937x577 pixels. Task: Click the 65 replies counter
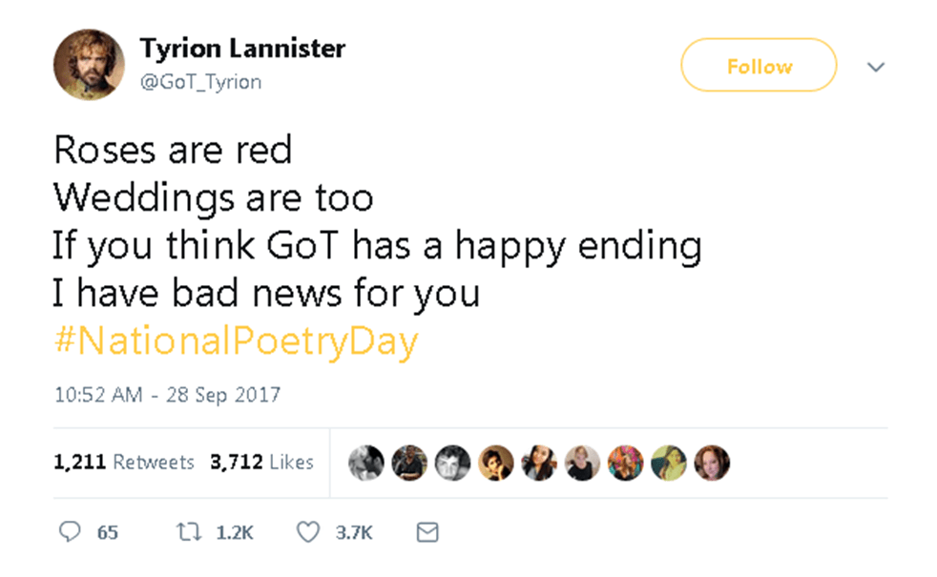(x=107, y=532)
